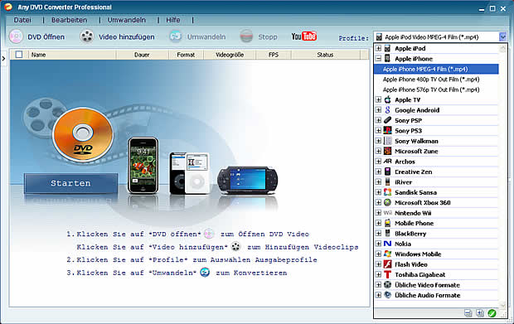
Task: Click the collapse-all icon below the profile list
Action: click(468, 313)
